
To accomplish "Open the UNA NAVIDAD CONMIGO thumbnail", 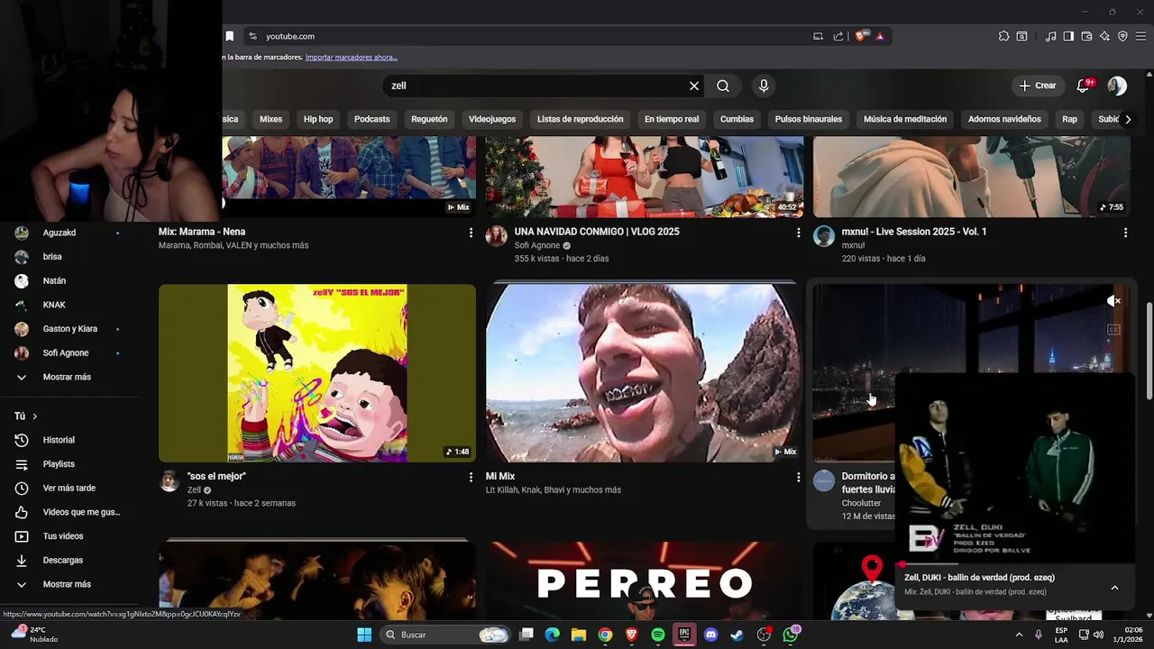I will 645,177.
